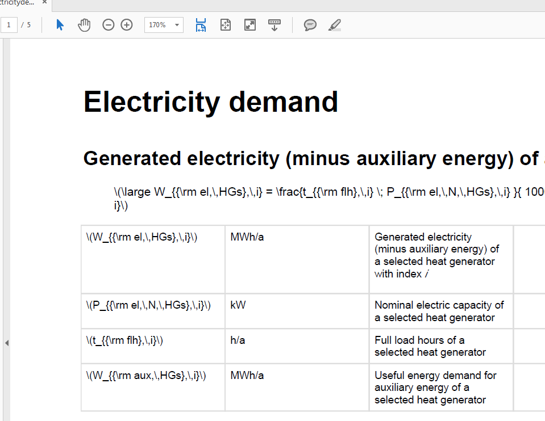The height and width of the screenshot is (421, 545).
Task: Expand the left navigation pane
Action: [x=6, y=343]
